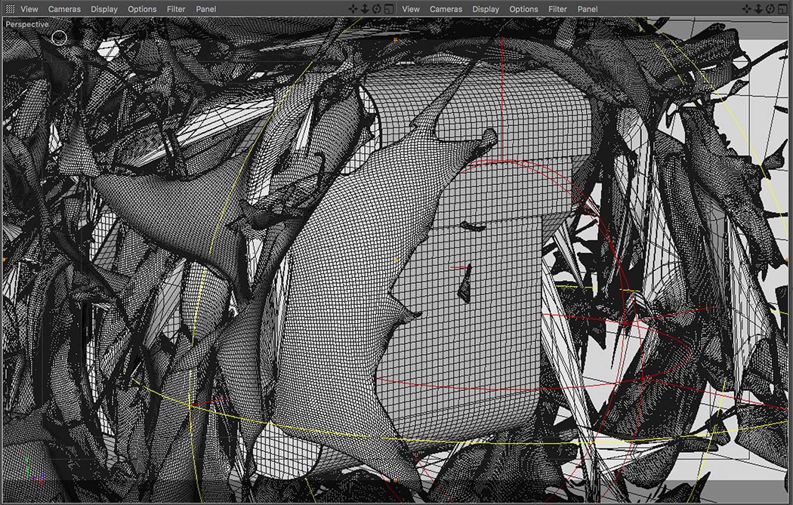Viewport: 793px width, 505px height.
Task: Click zoom camera arrow icon in left viewport
Action: click(x=365, y=8)
